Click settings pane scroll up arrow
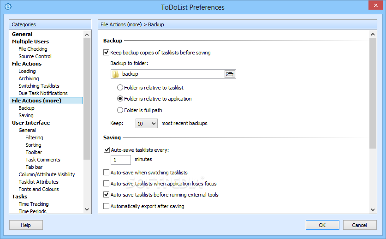 pos(373,34)
